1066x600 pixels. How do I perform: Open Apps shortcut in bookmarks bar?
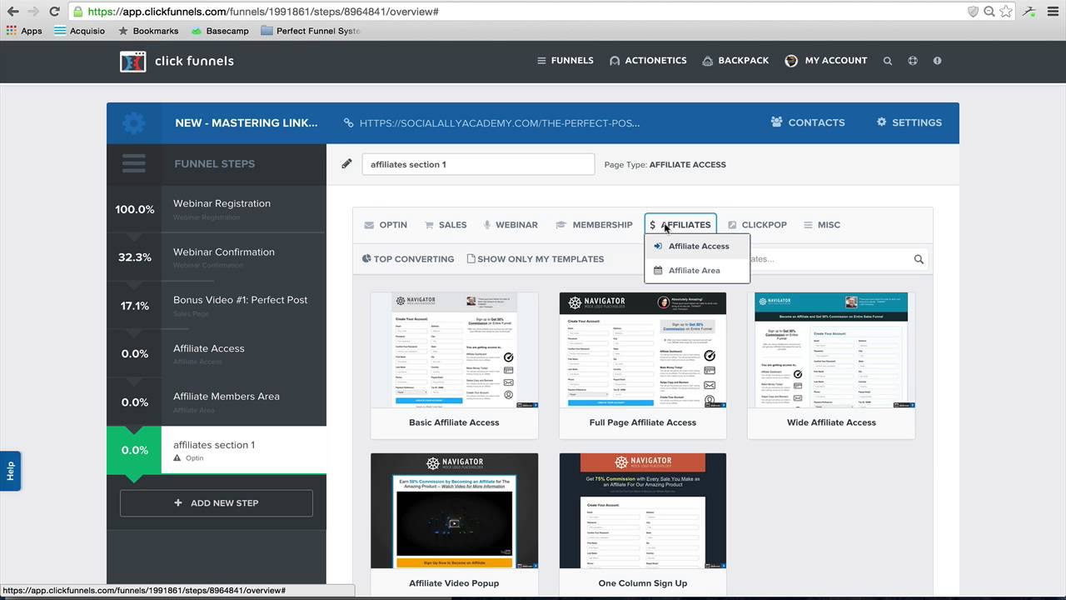click(24, 31)
